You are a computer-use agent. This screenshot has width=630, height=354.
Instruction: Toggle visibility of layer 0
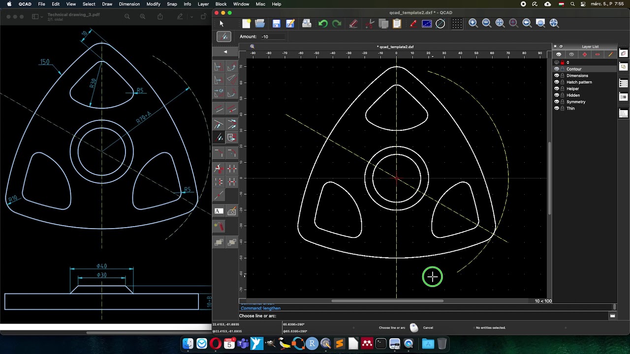[557, 62]
